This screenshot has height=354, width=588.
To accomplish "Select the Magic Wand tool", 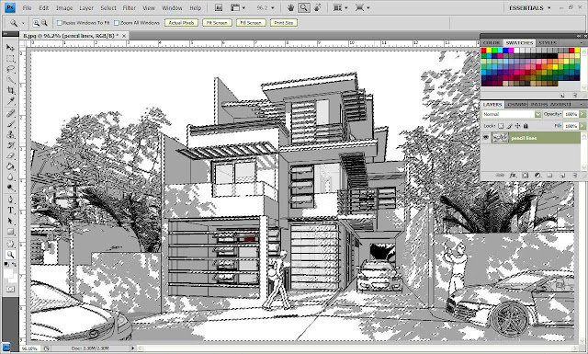I will point(10,80).
